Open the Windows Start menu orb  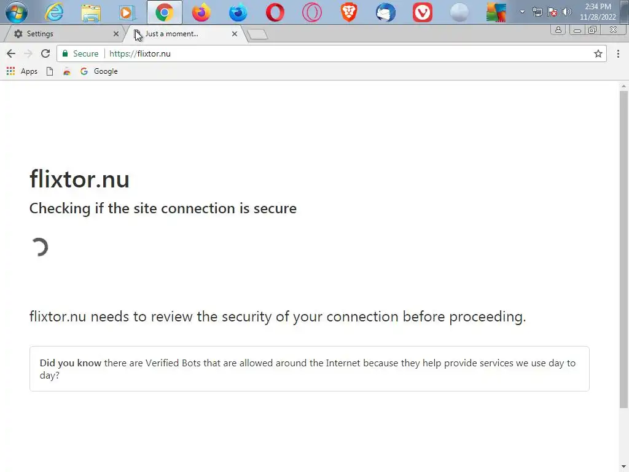point(17,12)
